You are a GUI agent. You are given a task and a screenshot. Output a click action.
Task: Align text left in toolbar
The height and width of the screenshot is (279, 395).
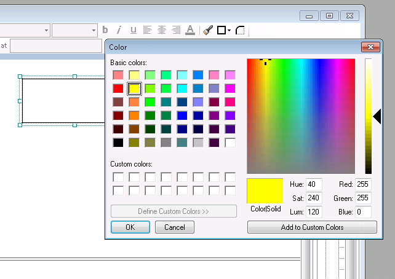[148, 30]
